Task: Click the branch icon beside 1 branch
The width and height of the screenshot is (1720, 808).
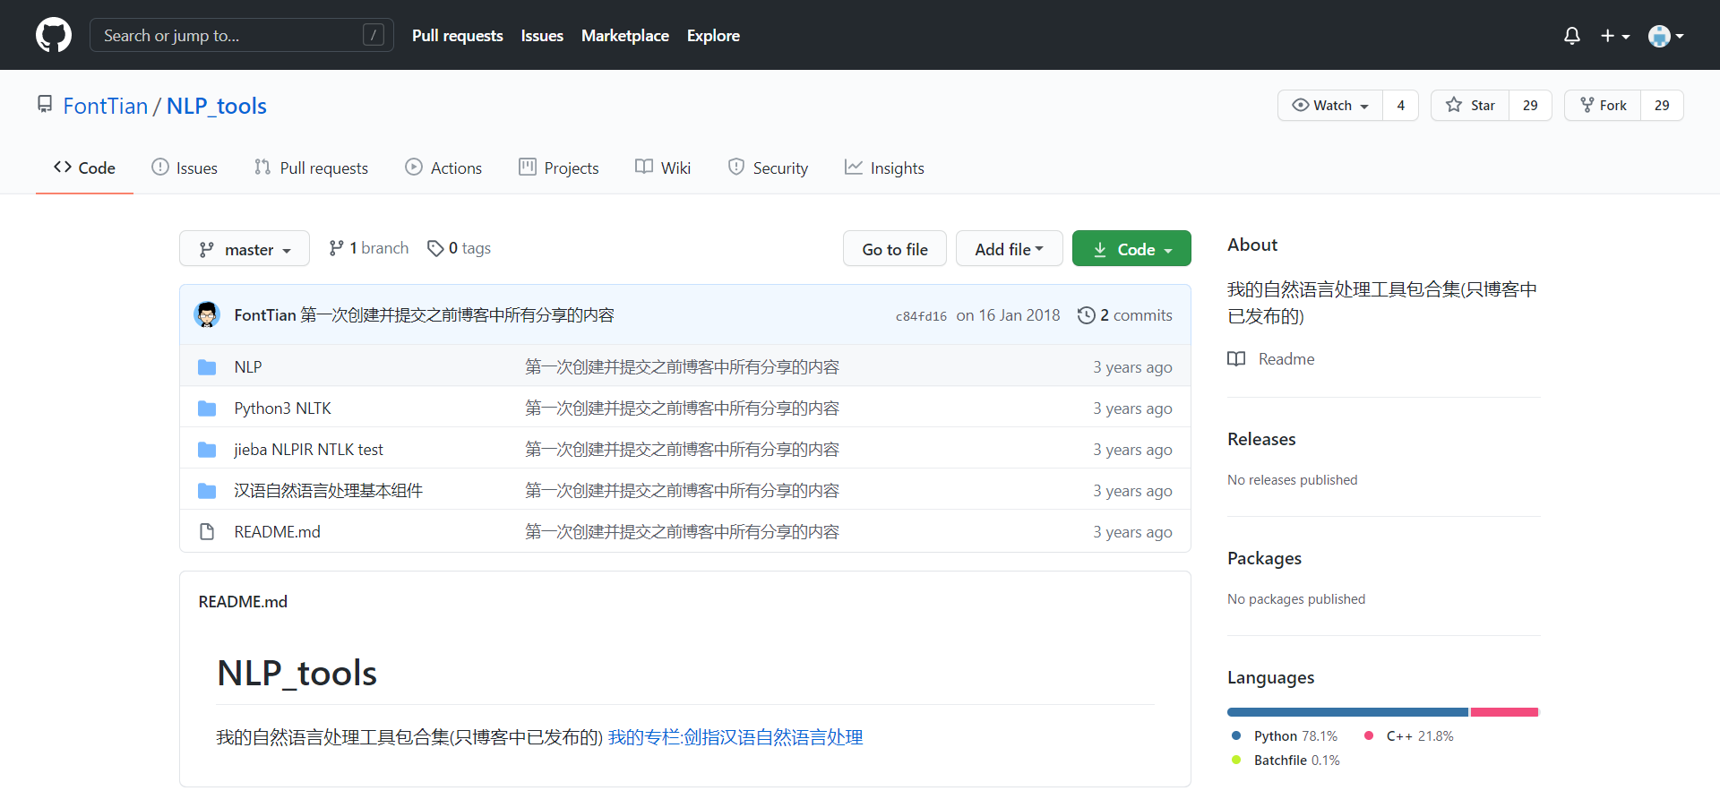Action: [x=336, y=248]
